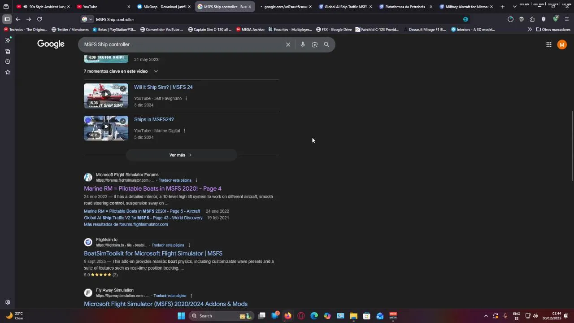Viewport: 574px width, 323px height.
Task: Open options menu for Flightsim.to result
Action: point(189,245)
